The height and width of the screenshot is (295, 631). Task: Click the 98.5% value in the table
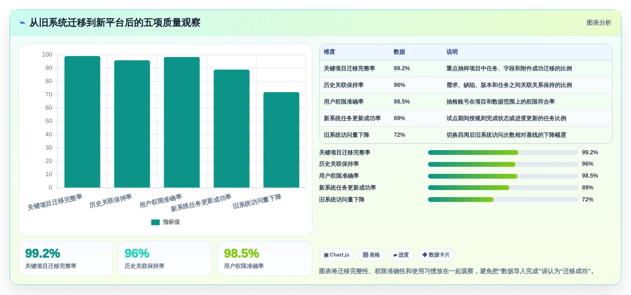point(402,102)
